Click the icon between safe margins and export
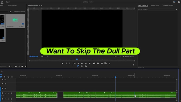This screenshot has height=102, width=181. tap(82, 66)
